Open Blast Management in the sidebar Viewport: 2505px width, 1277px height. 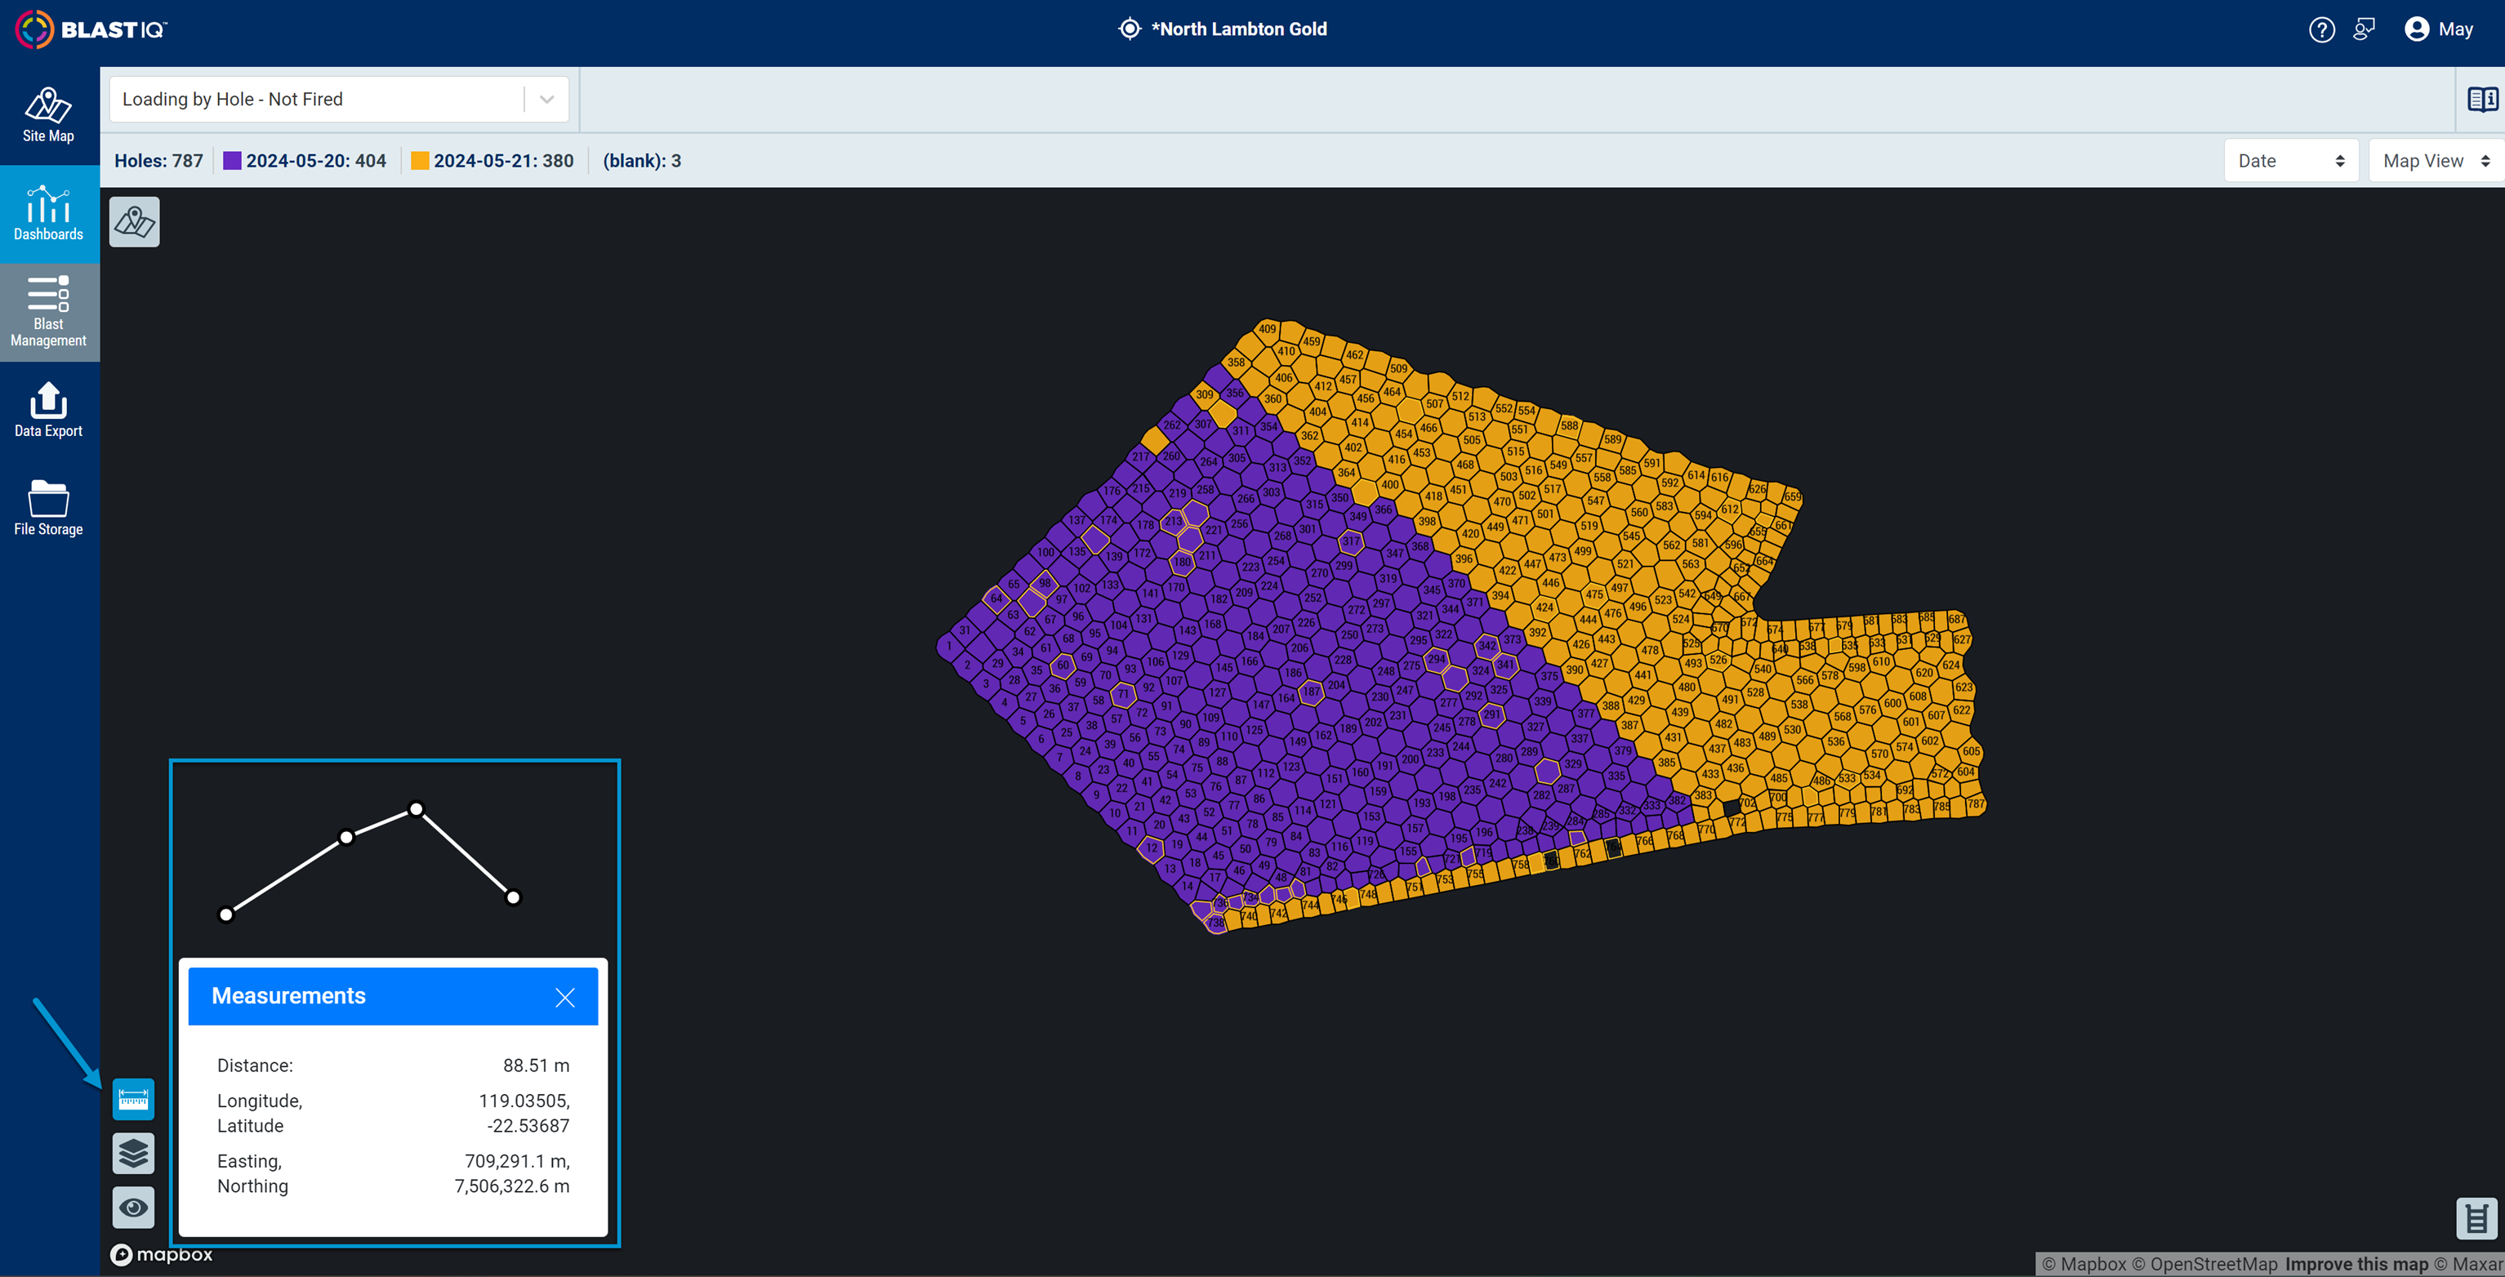pyautogui.click(x=49, y=312)
